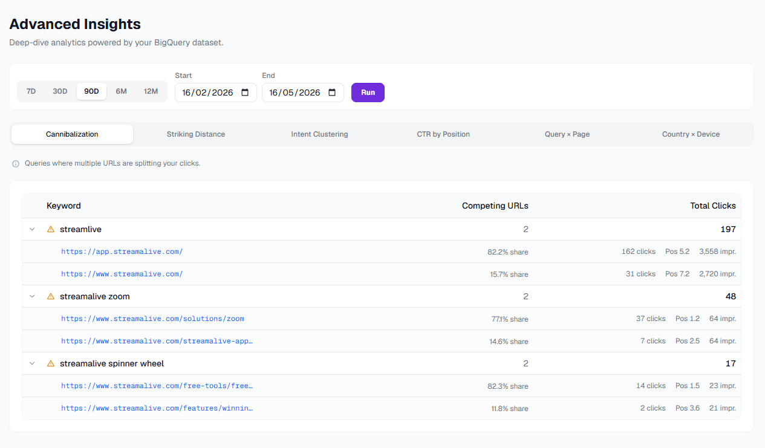The width and height of the screenshot is (765, 448).
Task: Select the 90D date range
Action: [x=91, y=91]
